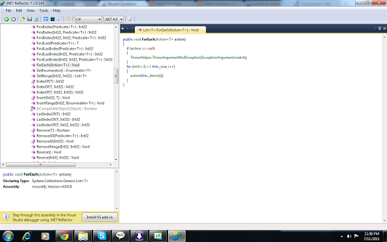
Task: Open the Help menu
Action: pyautogui.click(x=56, y=11)
